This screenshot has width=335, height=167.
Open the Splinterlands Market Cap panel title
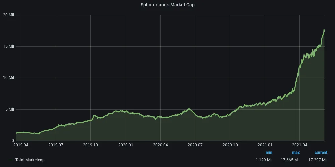[167, 5]
